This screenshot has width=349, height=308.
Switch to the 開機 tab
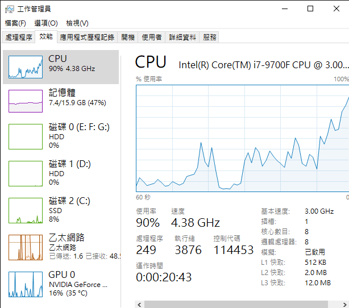point(128,38)
